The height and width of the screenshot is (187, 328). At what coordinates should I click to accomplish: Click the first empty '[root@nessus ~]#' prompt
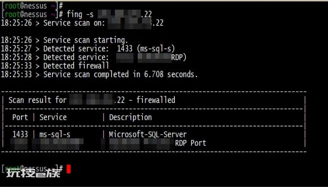point(32,6)
